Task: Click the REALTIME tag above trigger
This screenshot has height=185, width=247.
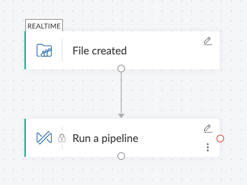Action: pos(44,26)
